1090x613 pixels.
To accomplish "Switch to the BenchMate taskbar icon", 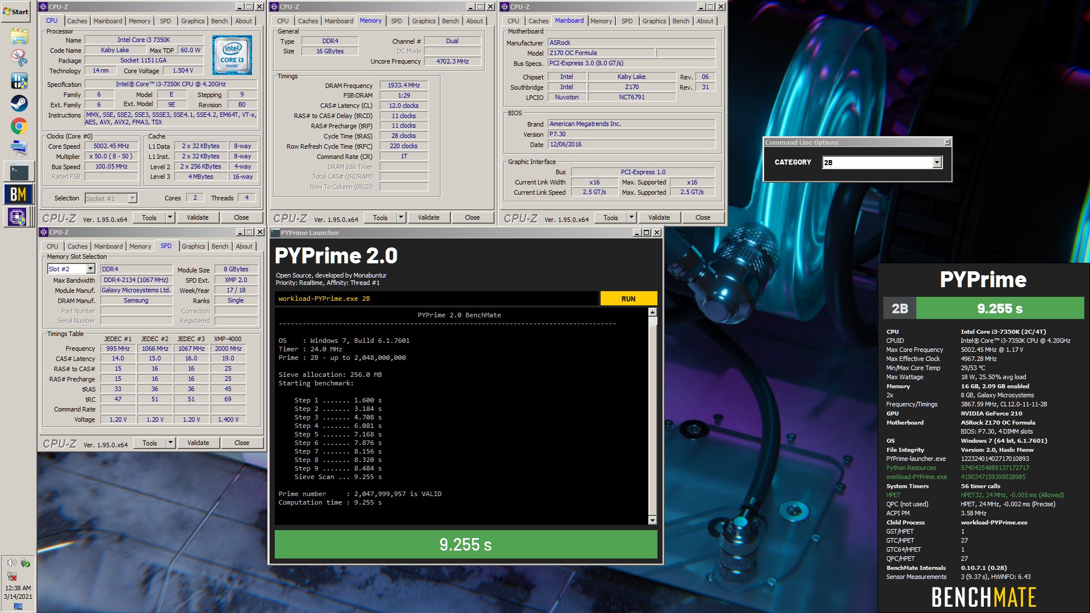I will [x=19, y=194].
